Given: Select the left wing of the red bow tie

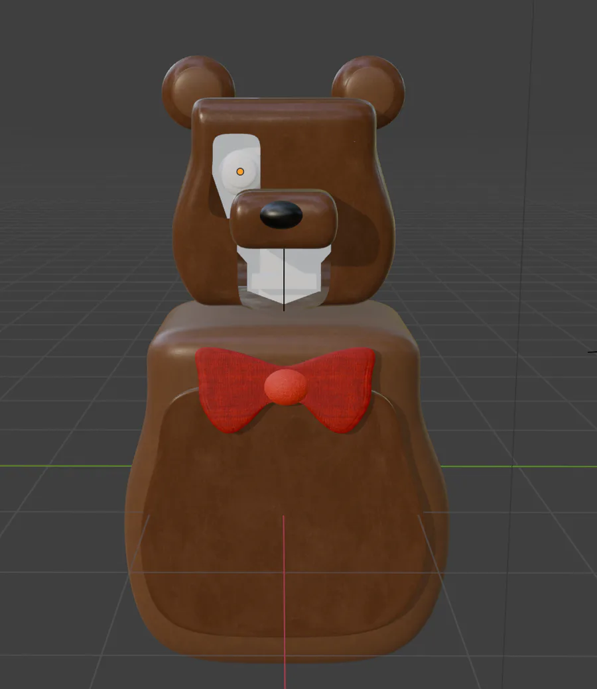Looking at the screenshot, I should pyautogui.click(x=231, y=389).
